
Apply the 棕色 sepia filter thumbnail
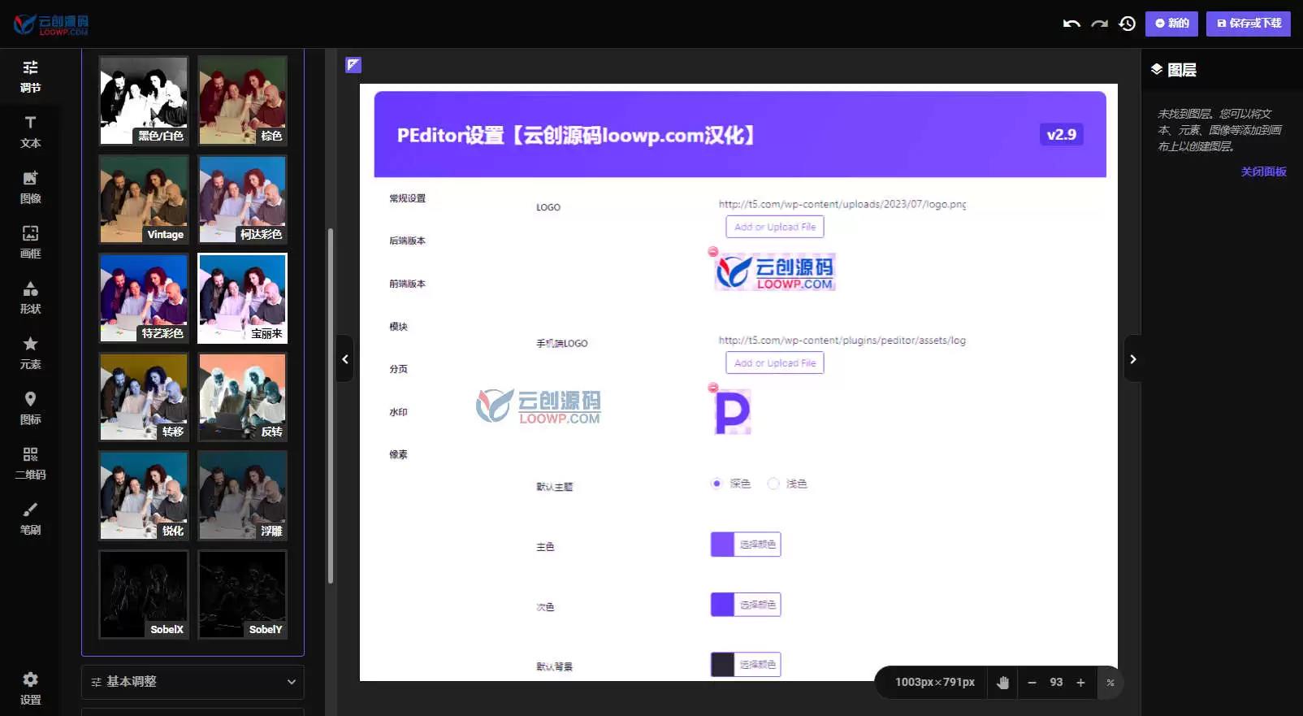[x=243, y=101]
